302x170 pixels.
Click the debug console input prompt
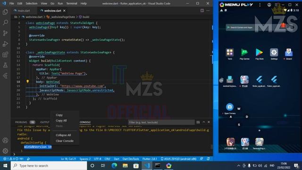point(112,154)
